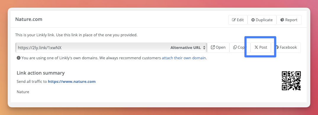Open the Alternative URL dropdown
This screenshot has width=318, height=115.
[188, 48]
